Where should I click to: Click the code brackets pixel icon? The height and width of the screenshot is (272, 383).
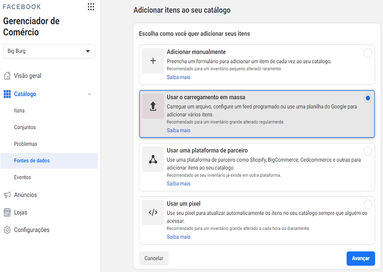153,212
